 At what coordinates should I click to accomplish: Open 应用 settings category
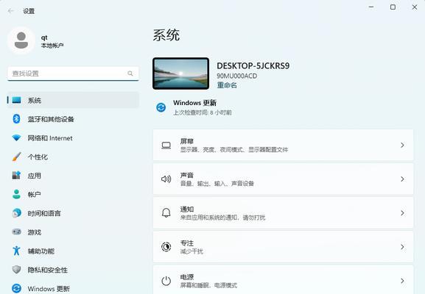(x=73, y=176)
